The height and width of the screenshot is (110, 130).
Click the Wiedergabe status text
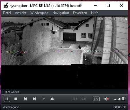tap(11, 107)
